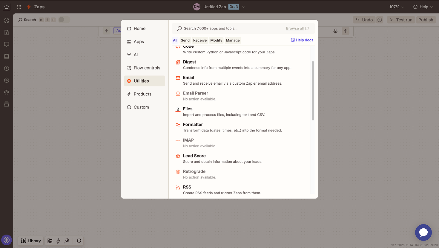Select the Digest utility
The image size is (439, 248).
click(x=241, y=65)
